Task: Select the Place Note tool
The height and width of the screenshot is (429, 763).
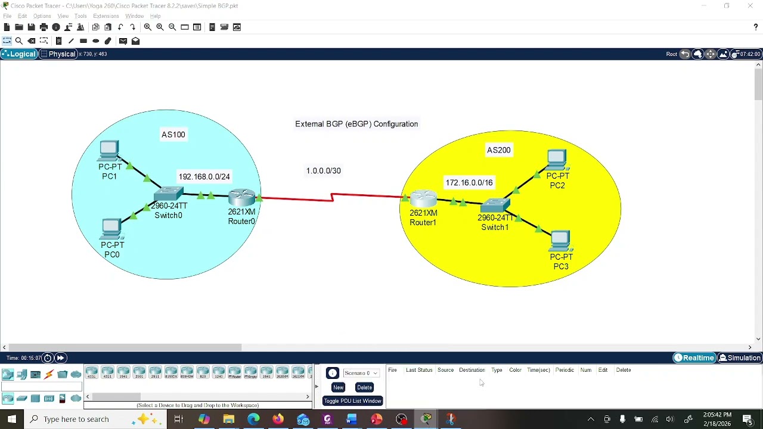Action: tap(58, 41)
